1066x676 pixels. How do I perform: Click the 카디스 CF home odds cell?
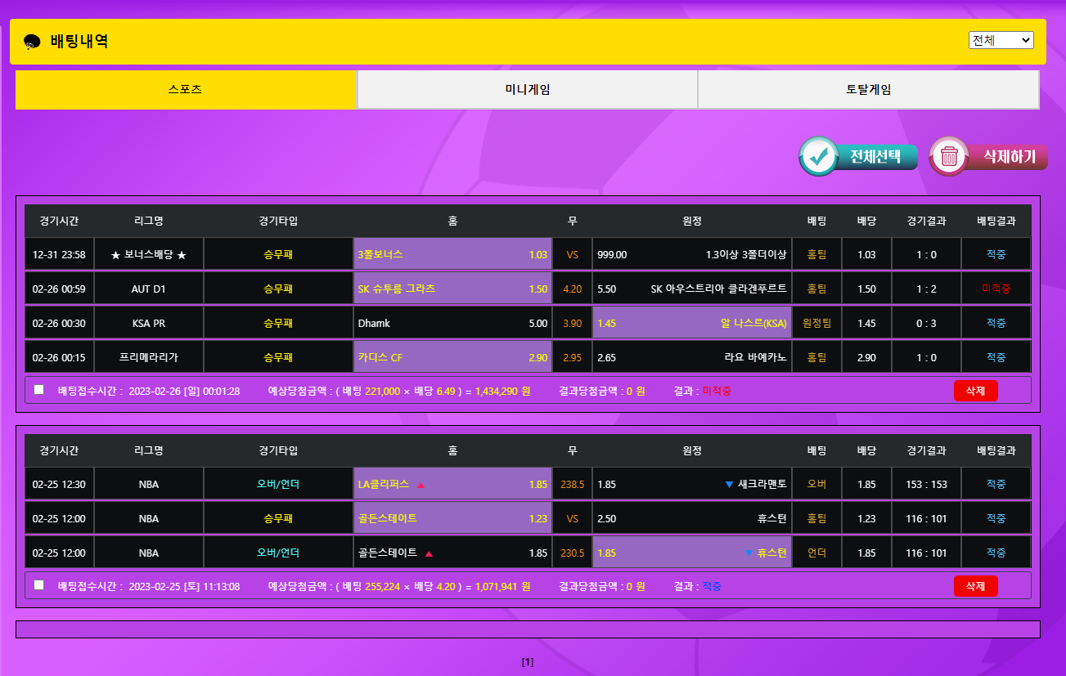pyautogui.click(x=452, y=358)
